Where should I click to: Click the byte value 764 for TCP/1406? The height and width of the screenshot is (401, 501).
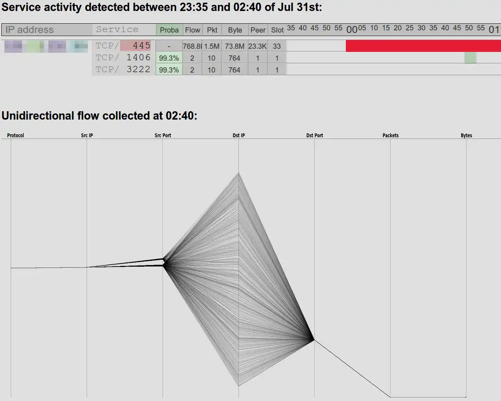click(x=235, y=58)
